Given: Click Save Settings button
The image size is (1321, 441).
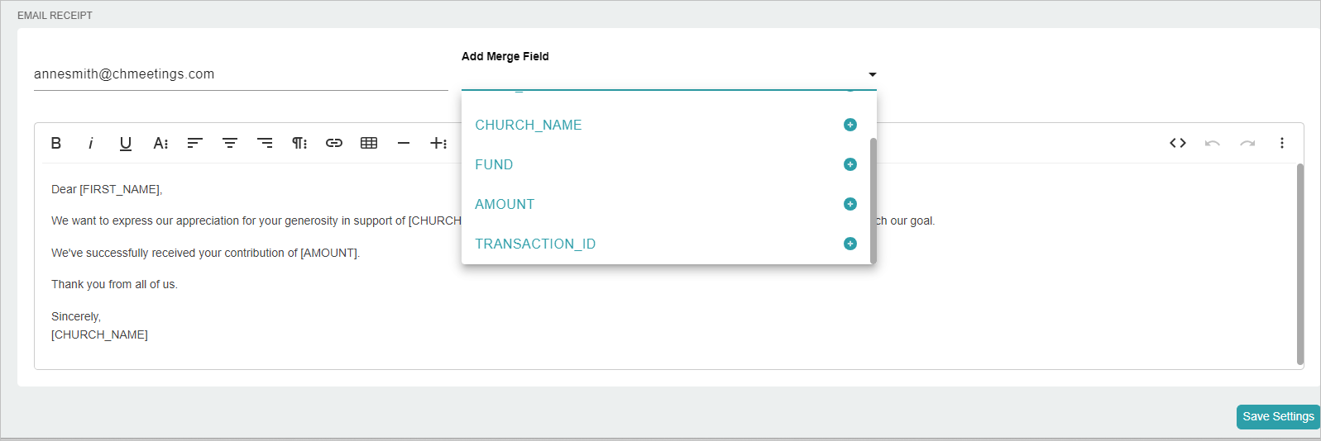Looking at the screenshot, I should click(x=1278, y=416).
